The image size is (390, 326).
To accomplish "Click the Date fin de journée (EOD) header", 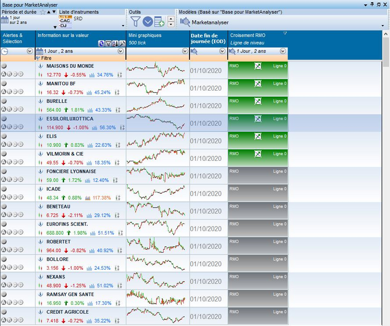I will (208, 38).
